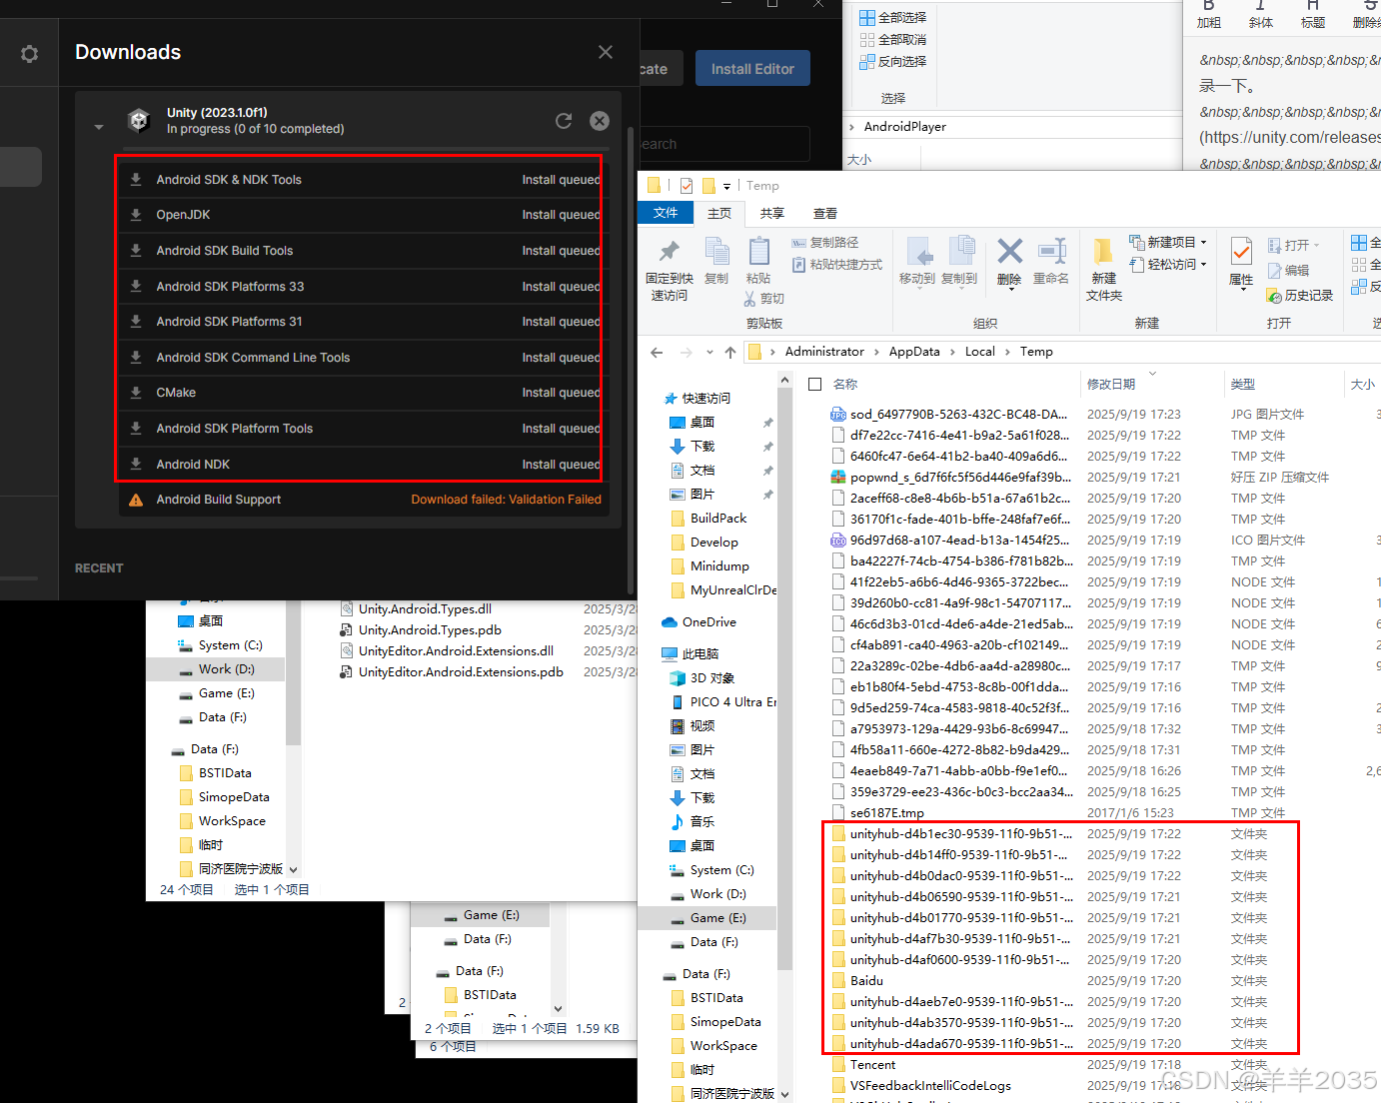Screen dimensions: 1381x1103
Task: Switch to the 主页 ribbon tab
Action: coord(719,213)
